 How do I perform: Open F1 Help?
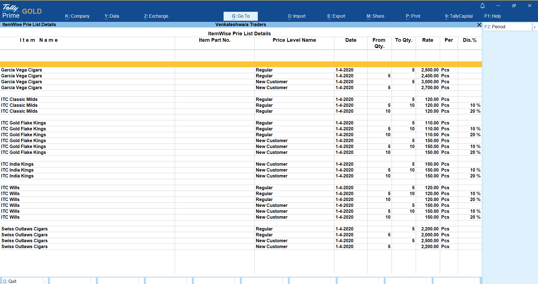pos(492,16)
